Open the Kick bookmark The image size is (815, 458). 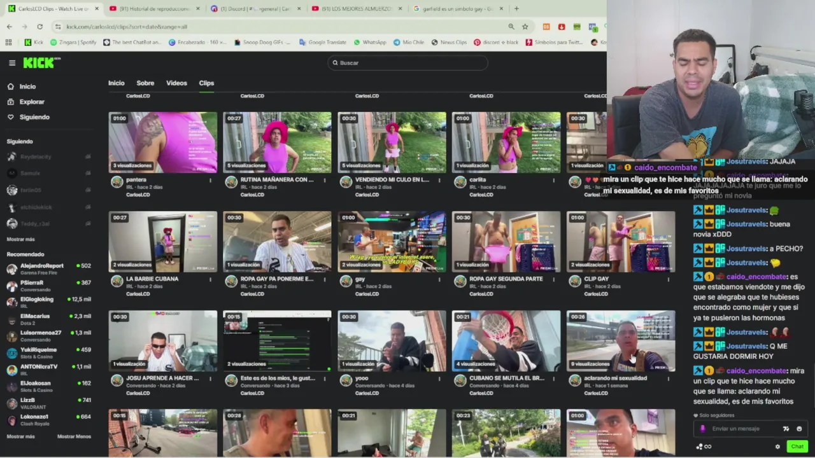33,42
